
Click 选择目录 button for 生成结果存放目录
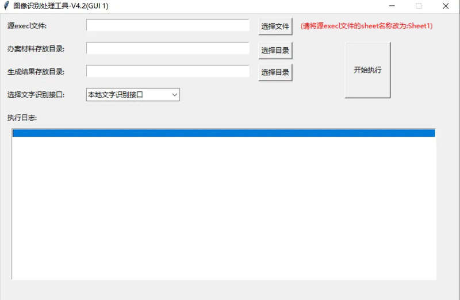[275, 72]
